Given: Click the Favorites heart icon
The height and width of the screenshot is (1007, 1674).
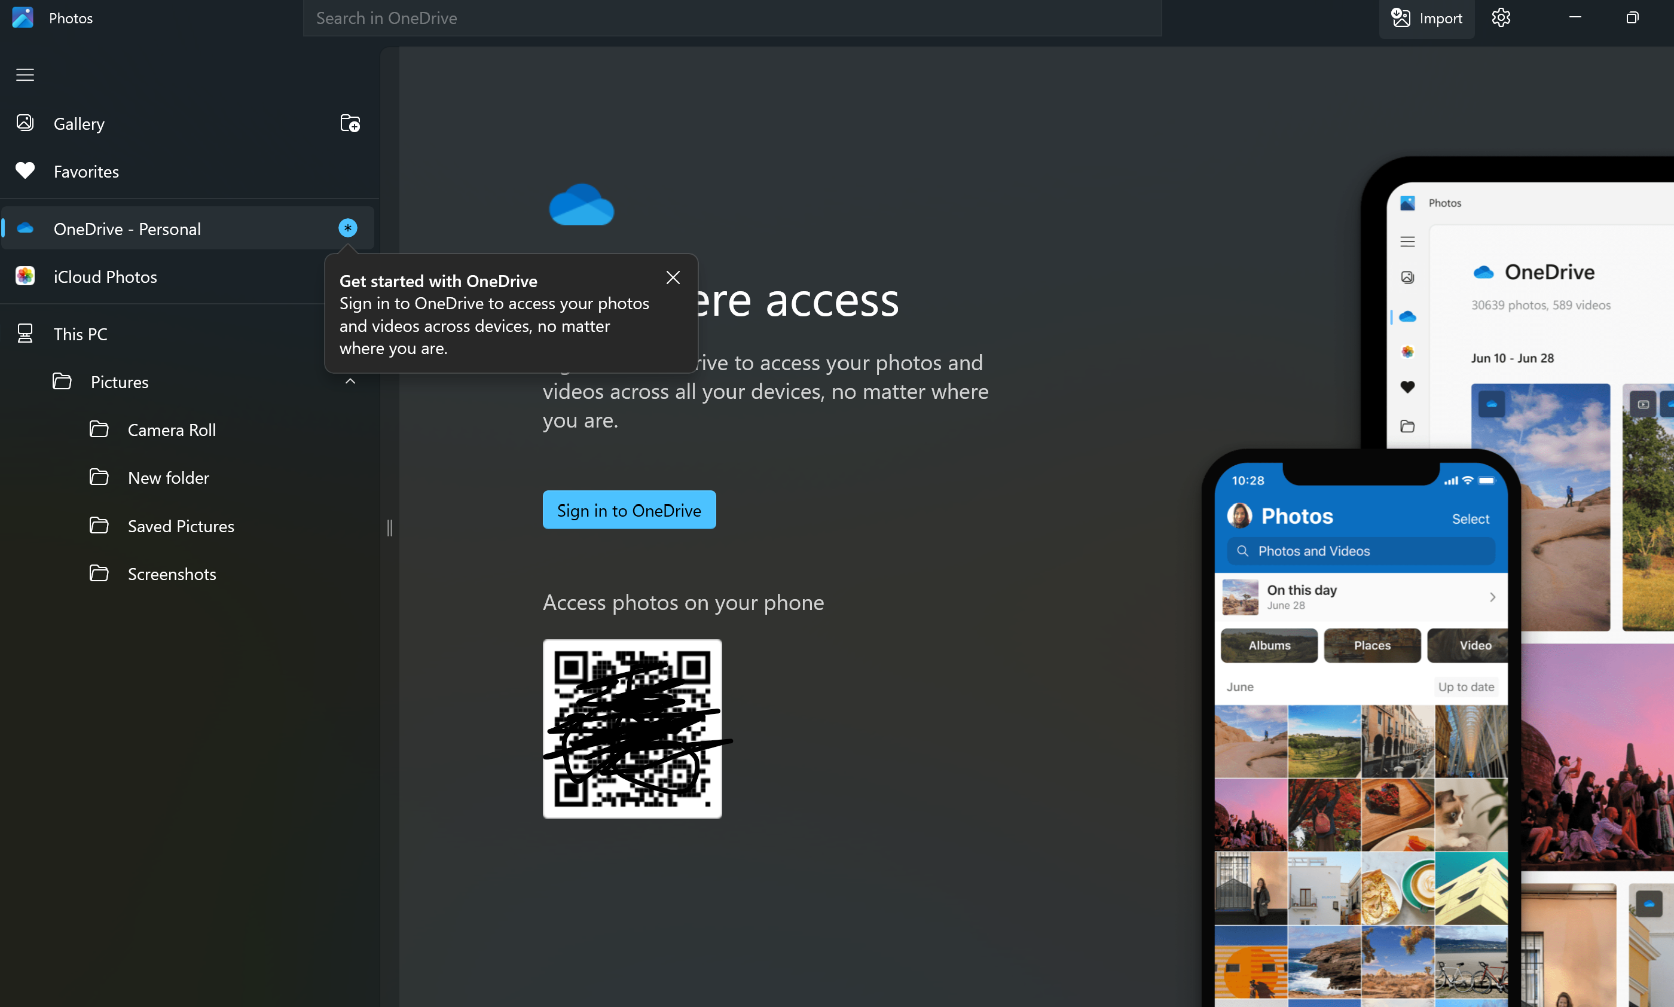Looking at the screenshot, I should 25,170.
